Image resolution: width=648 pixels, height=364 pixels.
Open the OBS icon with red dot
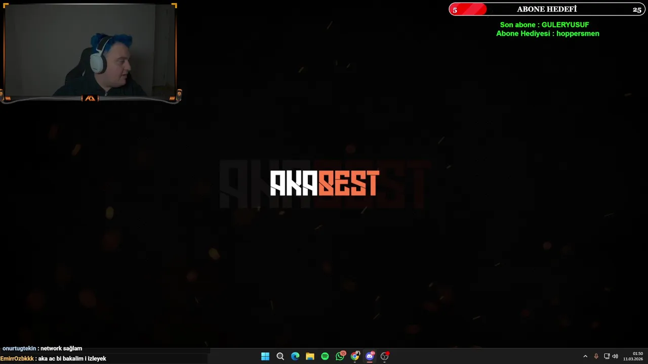(385, 356)
